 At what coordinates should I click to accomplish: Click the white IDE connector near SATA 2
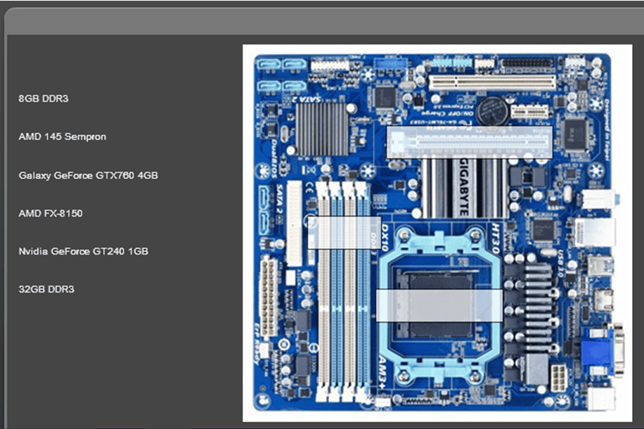[x=294, y=223]
